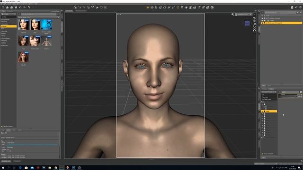This screenshot has height=170, width=303.
Task: Switch to the Viewport tab
Action: coord(69,11)
